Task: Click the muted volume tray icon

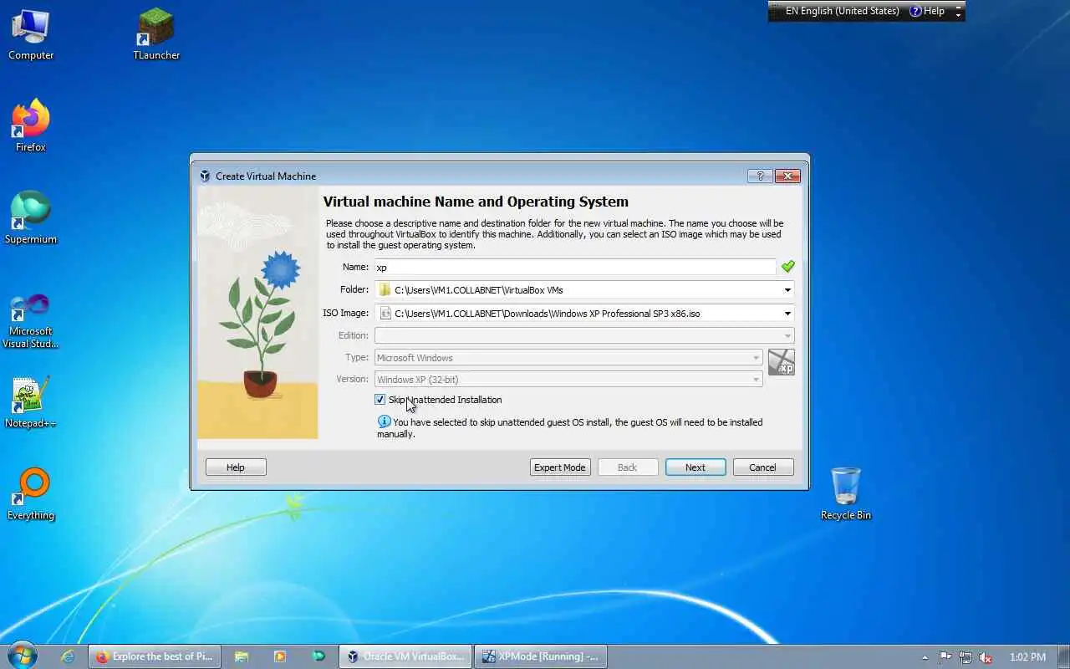Action: (x=986, y=657)
